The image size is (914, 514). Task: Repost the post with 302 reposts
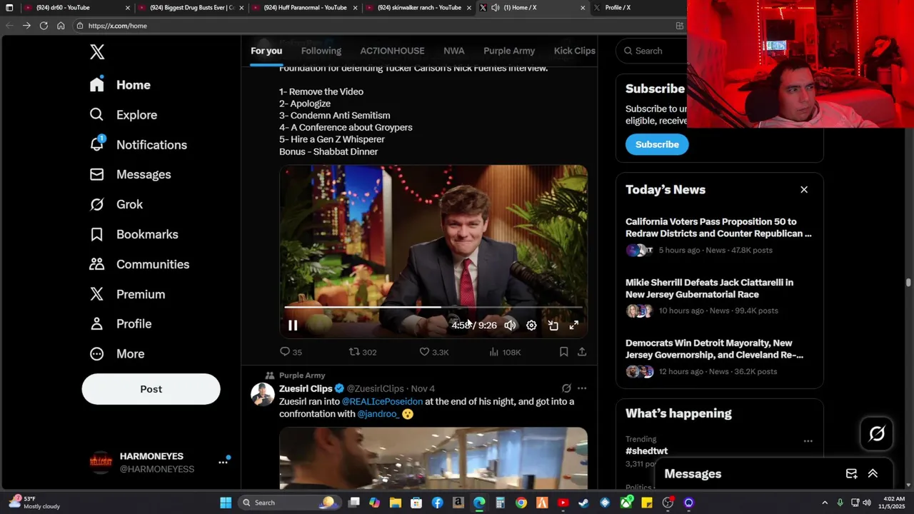(x=363, y=352)
